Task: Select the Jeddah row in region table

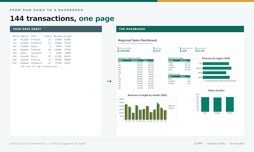Action: coord(179,65)
